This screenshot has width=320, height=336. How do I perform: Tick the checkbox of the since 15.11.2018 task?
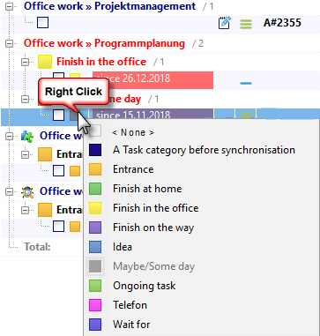(x=58, y=115)
